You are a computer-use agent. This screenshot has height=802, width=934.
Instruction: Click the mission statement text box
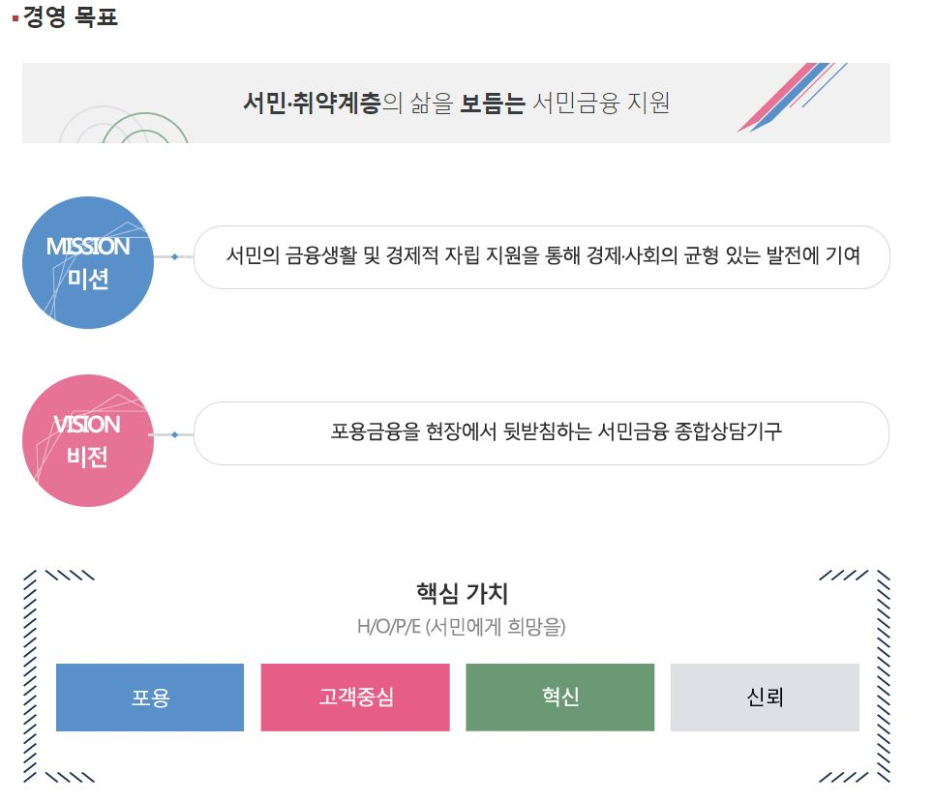coord(542,257)
